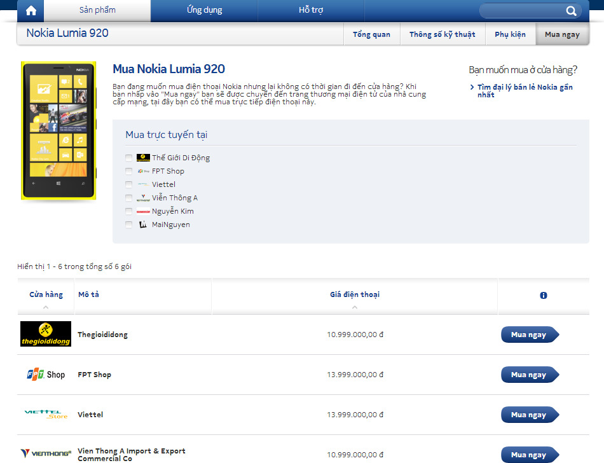The height and width of the screenshot is (463, 604).
Task: Click the Mua trực tuyến tại heading
Action: [x=167, y=135]
